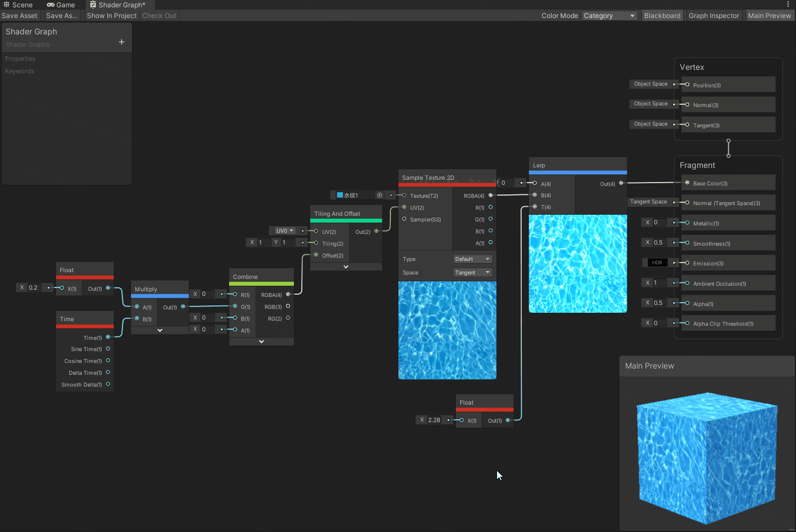Click the Check Out button
Image resolution: width=796 pixels, height=532 pixels.
click(159, 16)
